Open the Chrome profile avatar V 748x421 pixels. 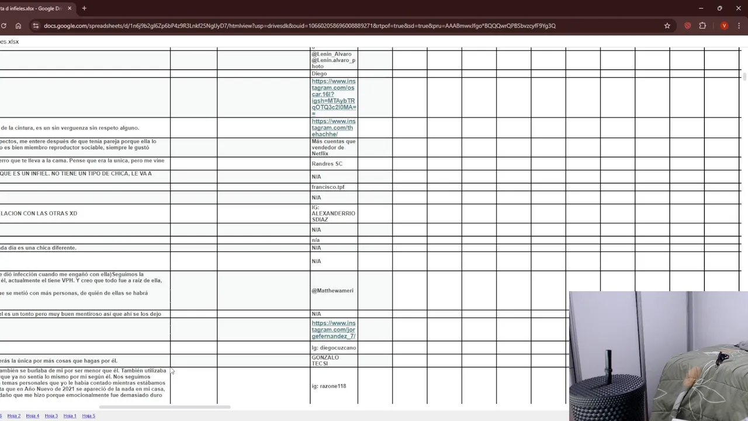(724, 26)
